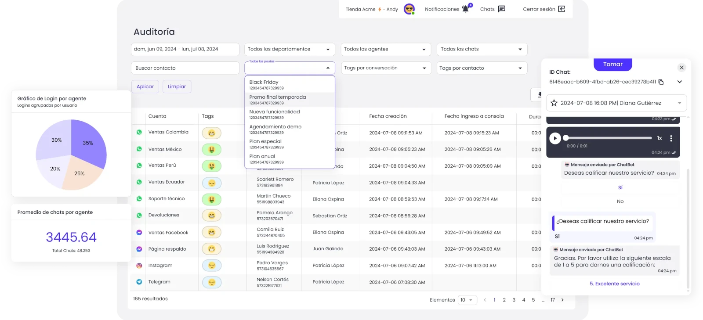
Task: Open the date range field
Action: [x=185, y=49]
